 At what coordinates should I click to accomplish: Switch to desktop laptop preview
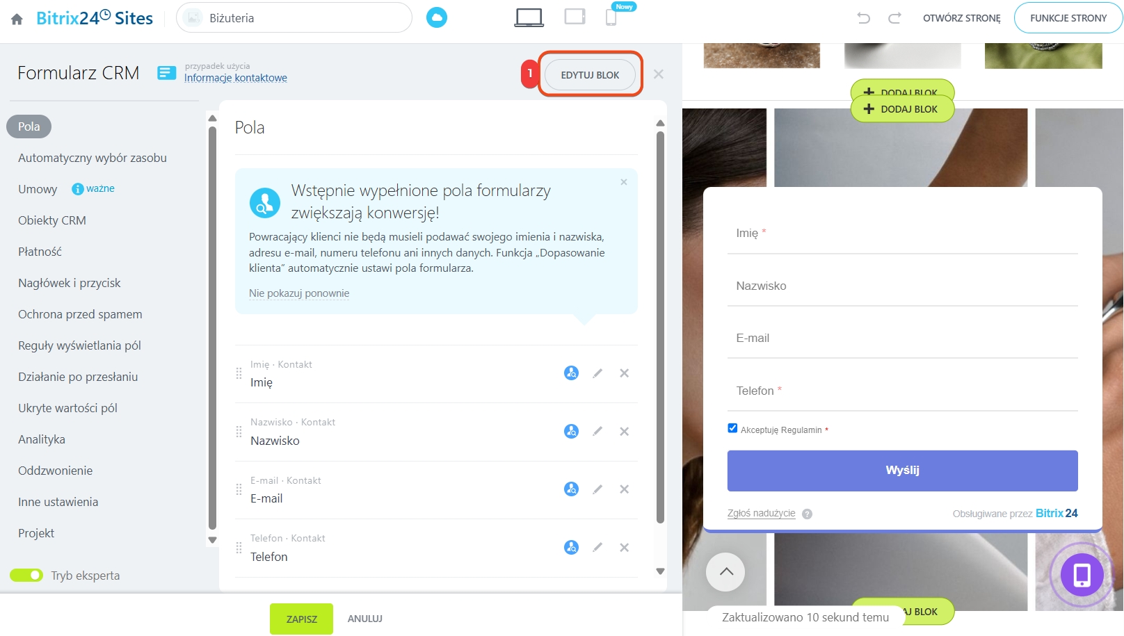pyautogui.click(x=529, y=17)
